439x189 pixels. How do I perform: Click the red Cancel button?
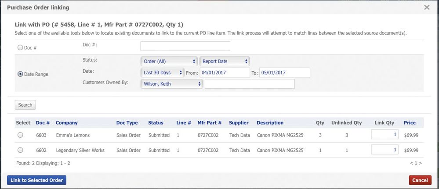(x=420, y=180)
